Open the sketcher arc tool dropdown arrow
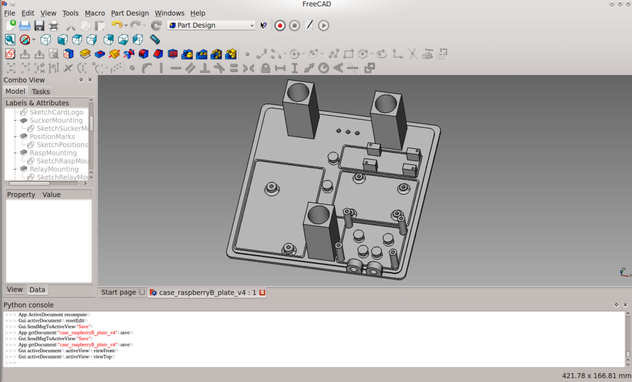The width and height of the screenshot is (632, 382). 285,54
